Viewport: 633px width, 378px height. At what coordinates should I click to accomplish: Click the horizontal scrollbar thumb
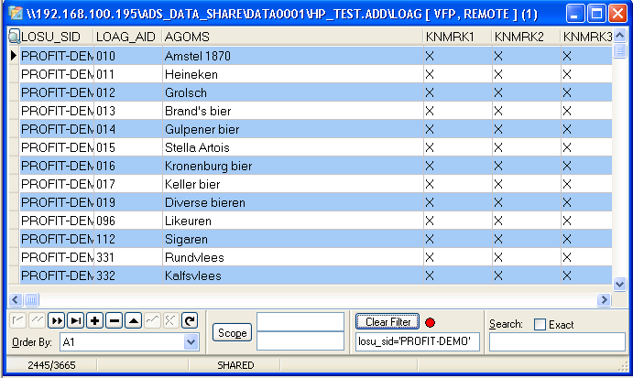31,299
